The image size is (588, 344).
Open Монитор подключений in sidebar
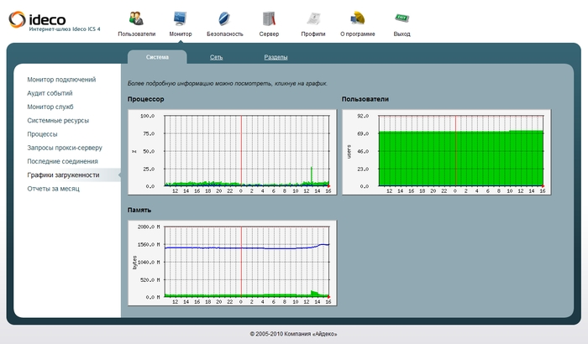click(61, 80)
